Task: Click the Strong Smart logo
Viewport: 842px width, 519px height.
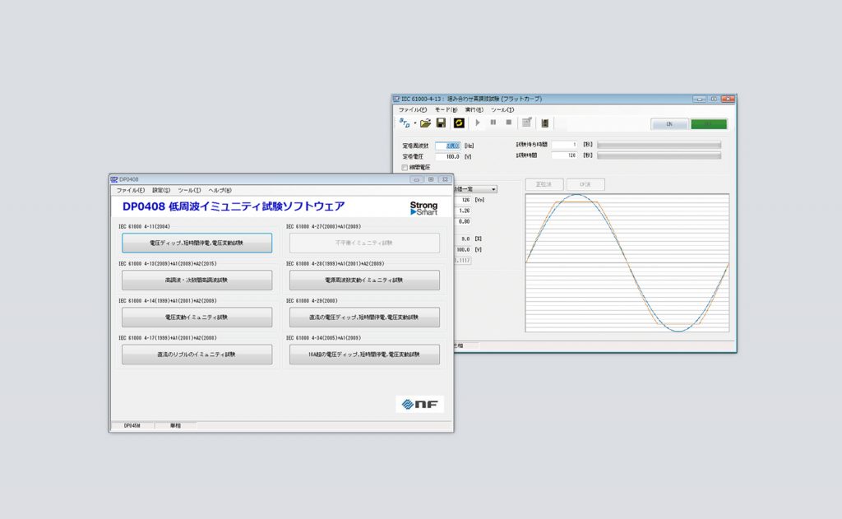Action: [x=423, y=208]
